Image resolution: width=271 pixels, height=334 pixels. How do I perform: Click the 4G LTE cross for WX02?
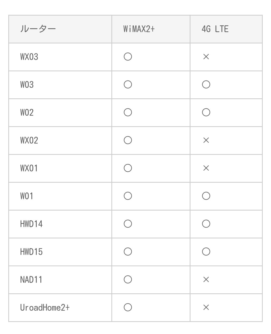click(206, 140)
